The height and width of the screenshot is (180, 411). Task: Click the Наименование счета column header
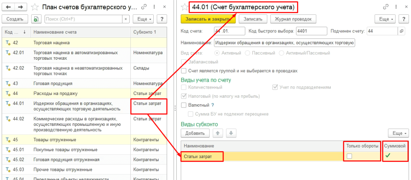pos(80,32)
